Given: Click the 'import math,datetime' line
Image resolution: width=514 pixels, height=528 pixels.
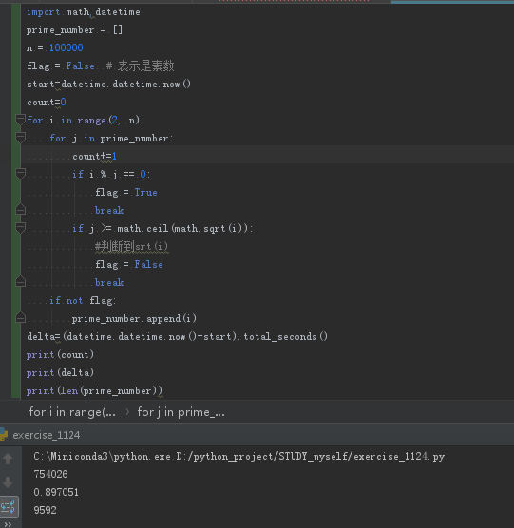Looking at the screenshot, I should click(x=84, y=12).
